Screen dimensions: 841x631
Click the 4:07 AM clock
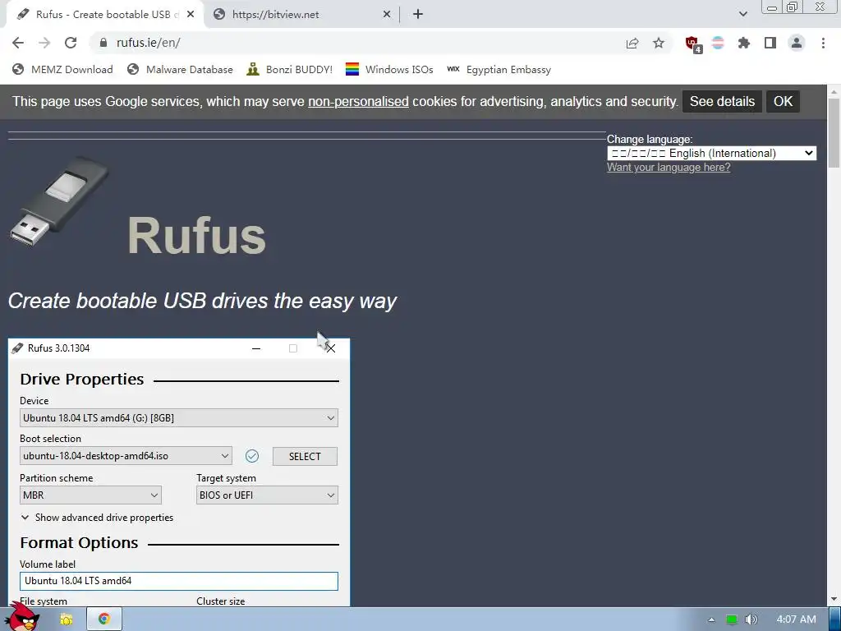tap(796, 619)
